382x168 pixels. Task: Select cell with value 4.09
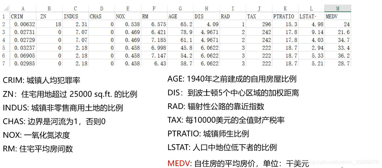click(x=206, y=24)
